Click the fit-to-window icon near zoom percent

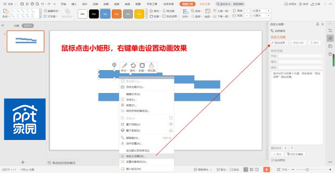278,169
